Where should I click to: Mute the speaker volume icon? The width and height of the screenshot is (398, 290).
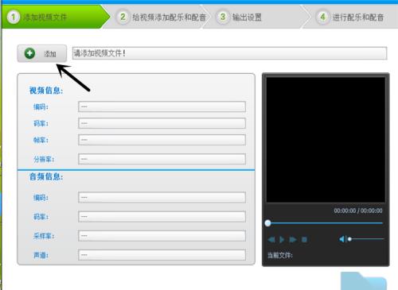342,239
